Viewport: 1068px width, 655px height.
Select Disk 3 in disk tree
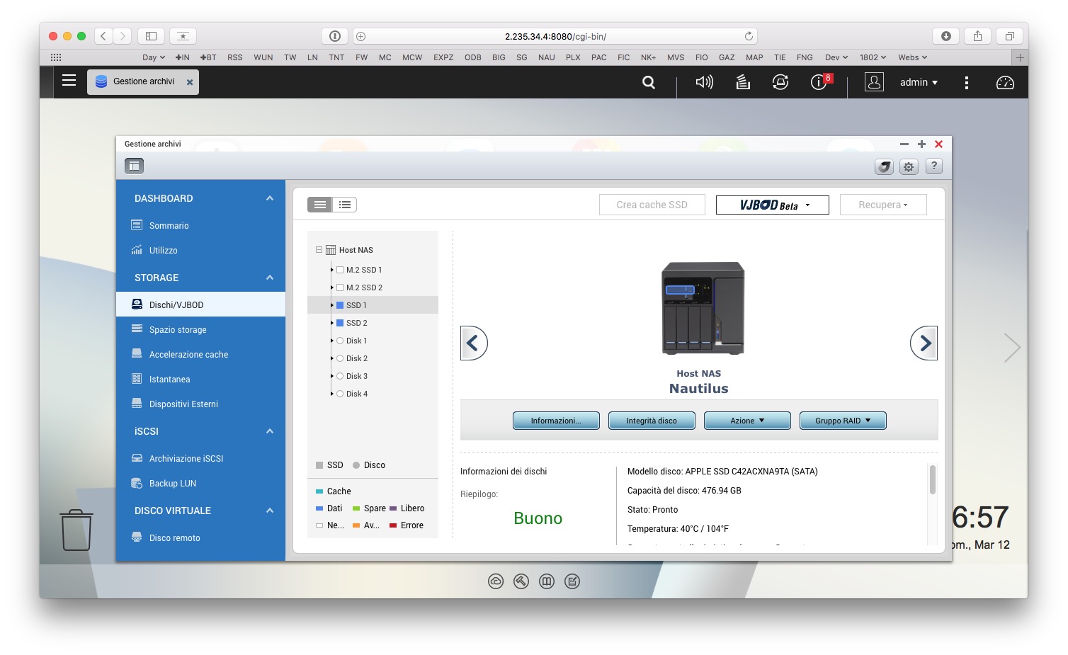coord(356,376)
